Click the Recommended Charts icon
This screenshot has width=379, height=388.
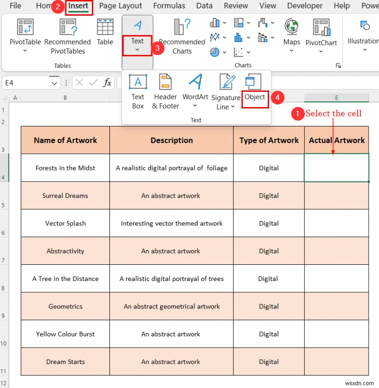[x=181, y=27]
